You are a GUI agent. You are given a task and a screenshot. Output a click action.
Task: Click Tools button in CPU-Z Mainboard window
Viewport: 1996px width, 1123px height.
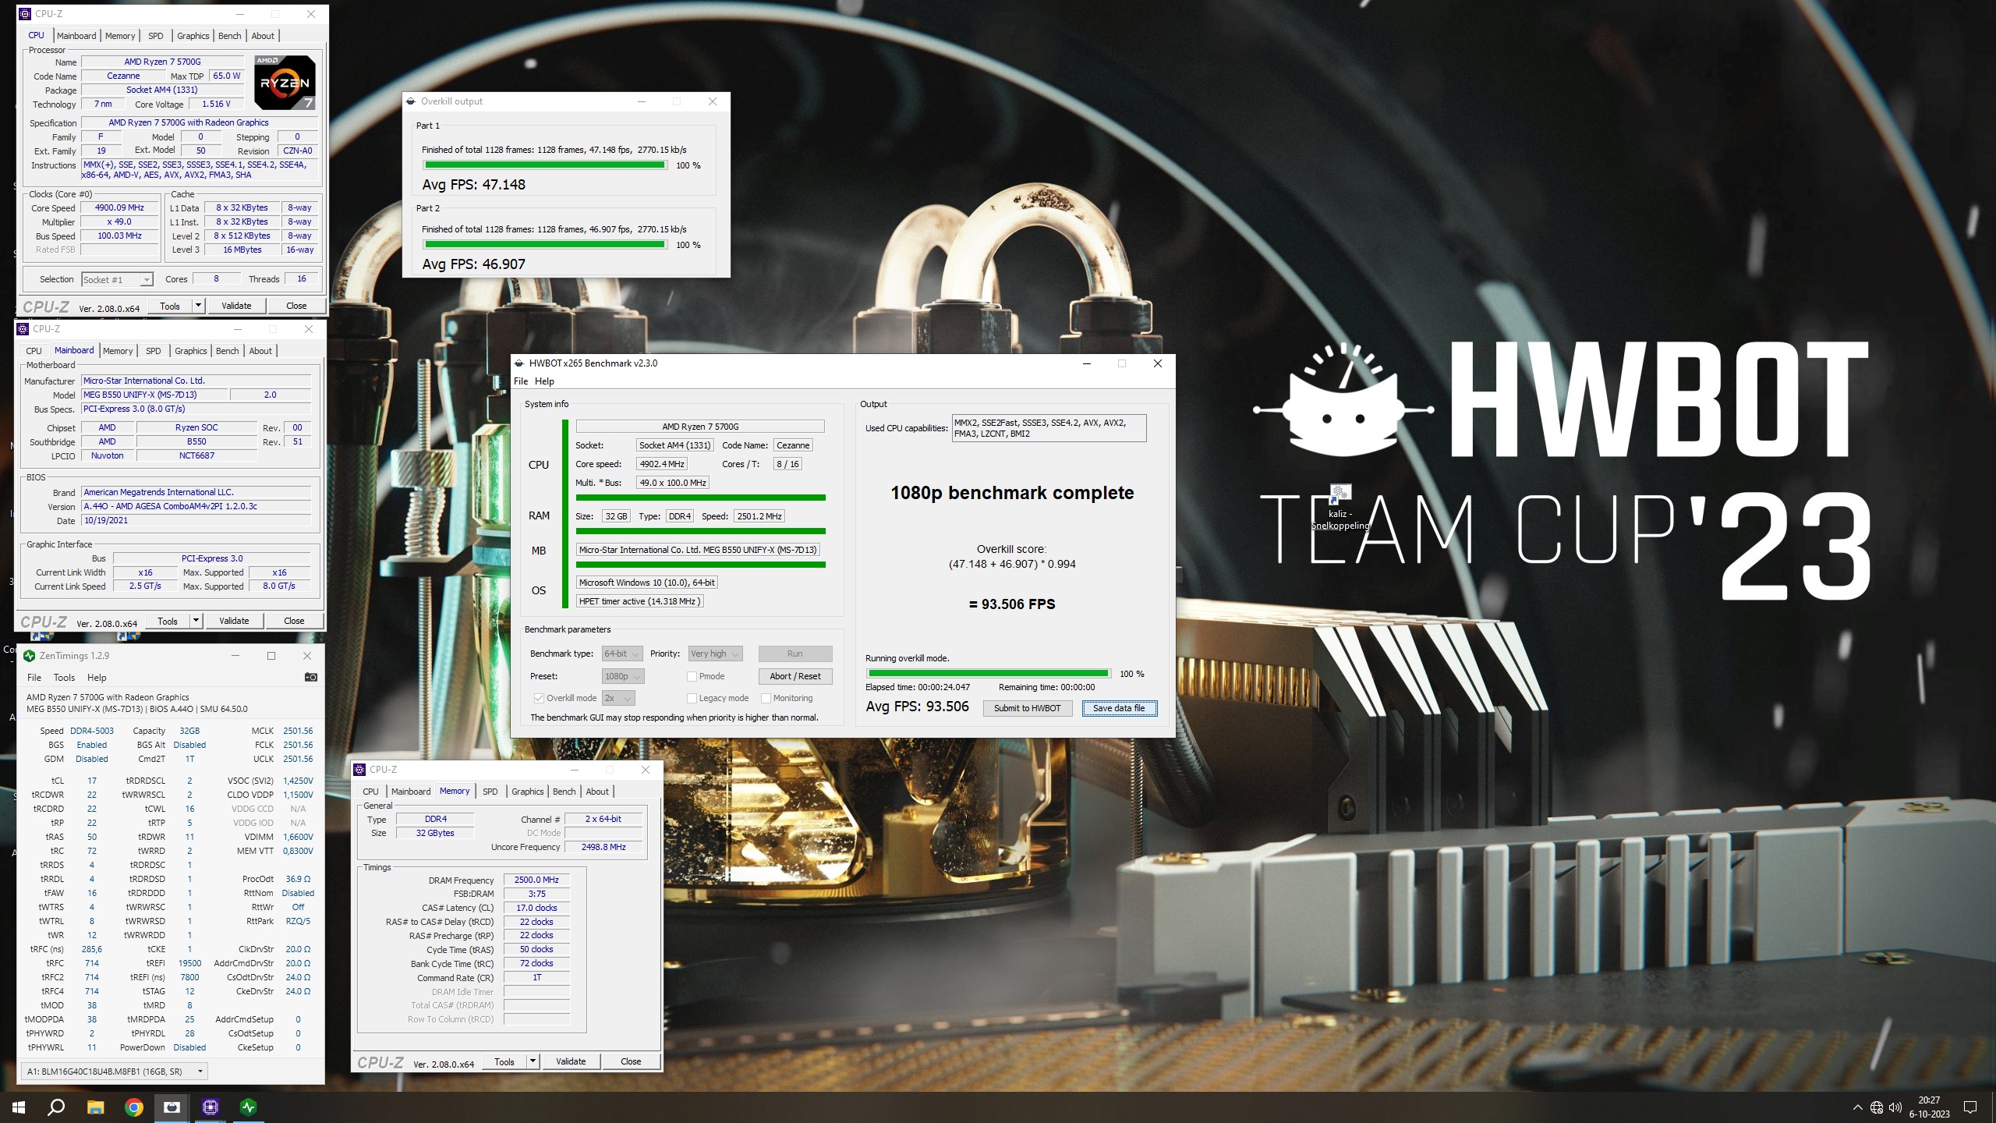[168, 621]
